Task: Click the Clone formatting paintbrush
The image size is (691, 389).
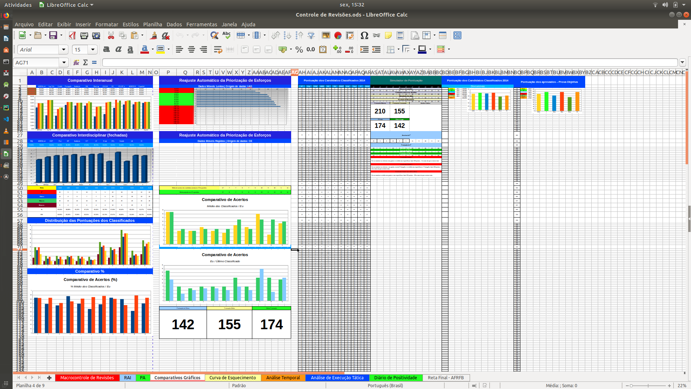Action: tap(154, 35)
